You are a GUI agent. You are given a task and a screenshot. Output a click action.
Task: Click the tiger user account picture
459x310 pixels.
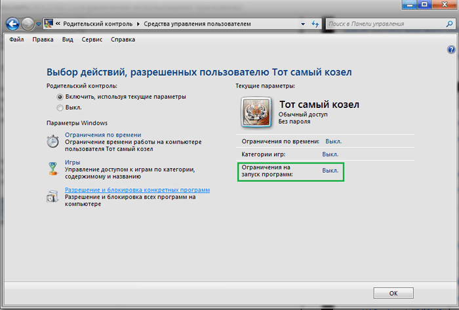[256, 112]
